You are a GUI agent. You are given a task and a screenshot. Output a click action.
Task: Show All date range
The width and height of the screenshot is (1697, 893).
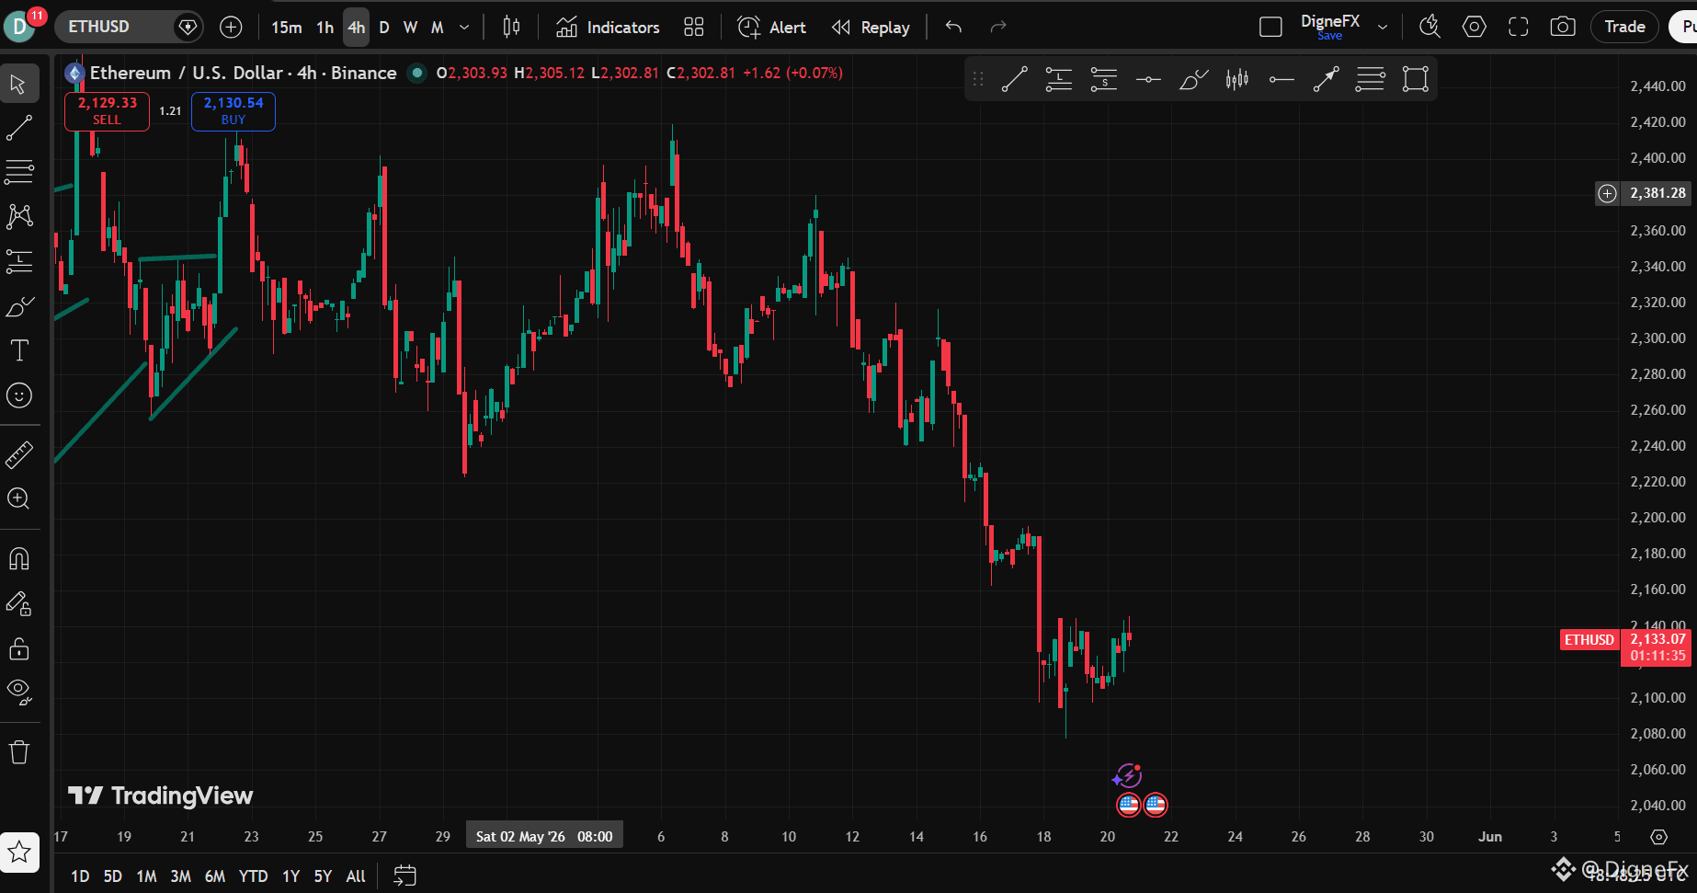point(356,876)
